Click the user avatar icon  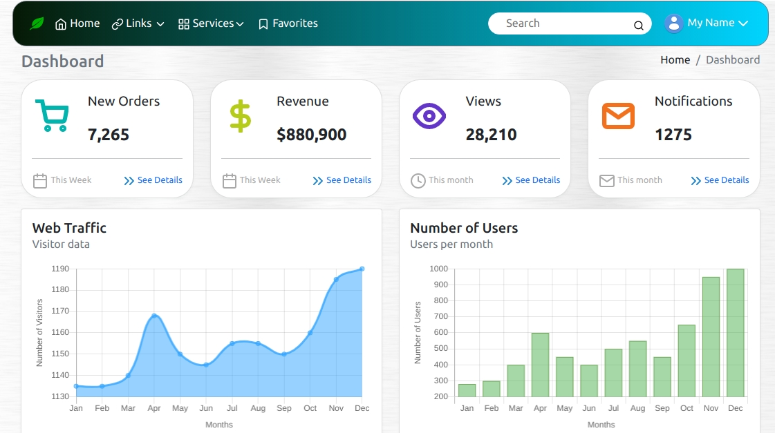673,23
